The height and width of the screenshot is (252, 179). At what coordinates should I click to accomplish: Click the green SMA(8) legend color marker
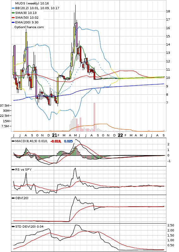tap(13, 13)
